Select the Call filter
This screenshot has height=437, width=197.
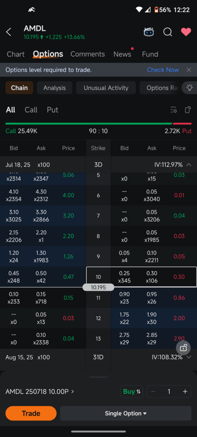coord(31,110)
